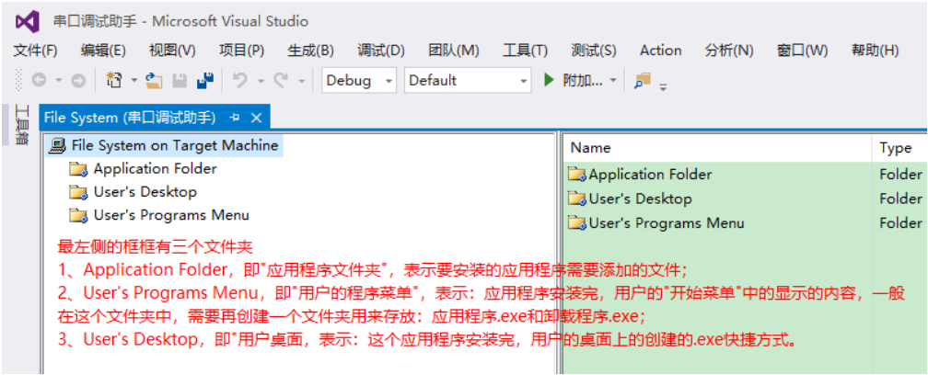Image resolution: width=928 pixels, height=375 pixels.
Task: Click the Find in Files toolbar icon
Action: pyautogui.click(x=643, y=80)
